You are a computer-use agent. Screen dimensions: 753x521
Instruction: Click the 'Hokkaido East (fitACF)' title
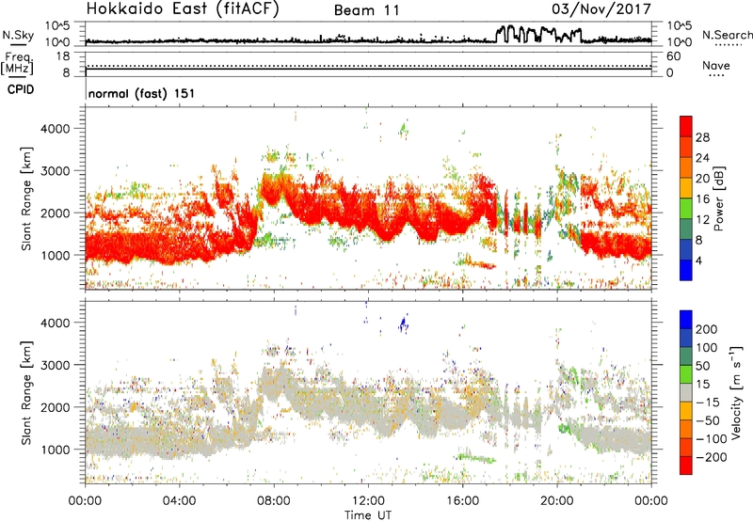(183, 8)
